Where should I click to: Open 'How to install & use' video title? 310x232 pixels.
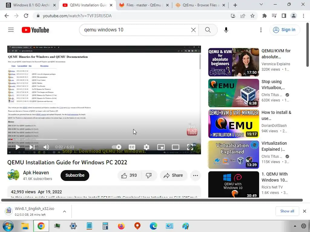click(276, 115)
